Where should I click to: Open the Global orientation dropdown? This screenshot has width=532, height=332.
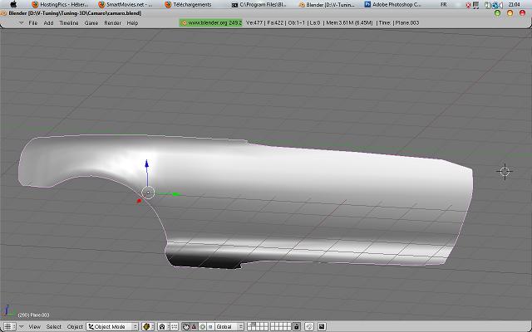click(x=229, y=327)
